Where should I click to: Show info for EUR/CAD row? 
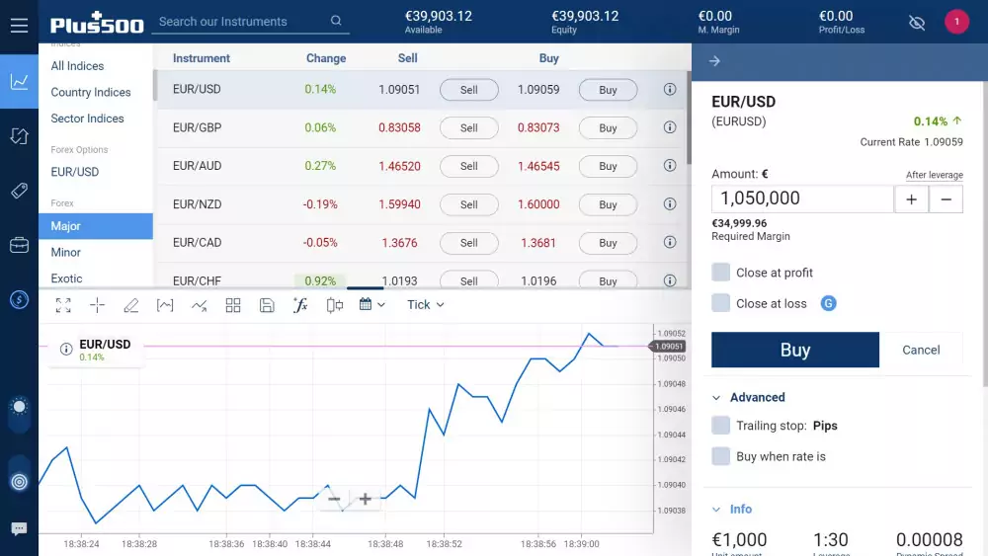(x=670, y=242)
